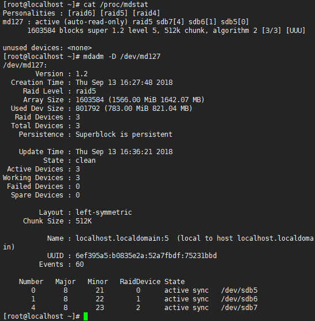Click the 'RaidDevice' column header
This screenshot has width=315, height=321.
tap(140, 282)
